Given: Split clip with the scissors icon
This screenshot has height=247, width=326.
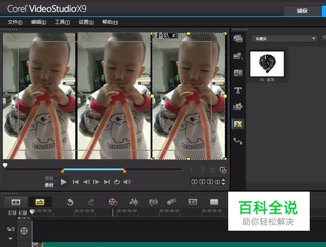Looking at the screenshot, I should coord(213,170).
